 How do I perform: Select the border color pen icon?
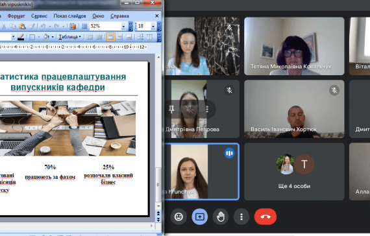tap(21, 37)
